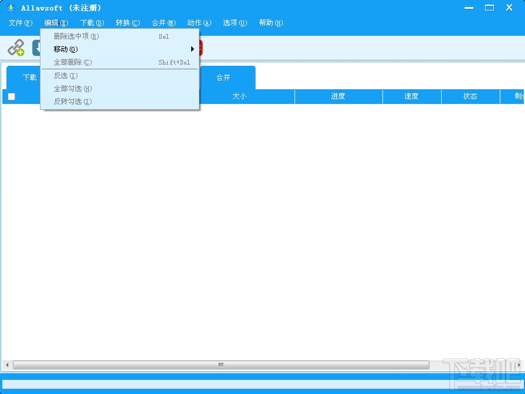Click the horizontal scrollbar right arrow
Screen dimensions: 525x394
pyautogui.click(x=519, y=365)
